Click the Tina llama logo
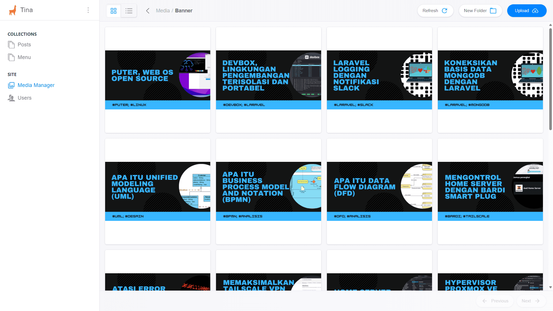Viewport: 553px width, 311px height. coord(13,10)
